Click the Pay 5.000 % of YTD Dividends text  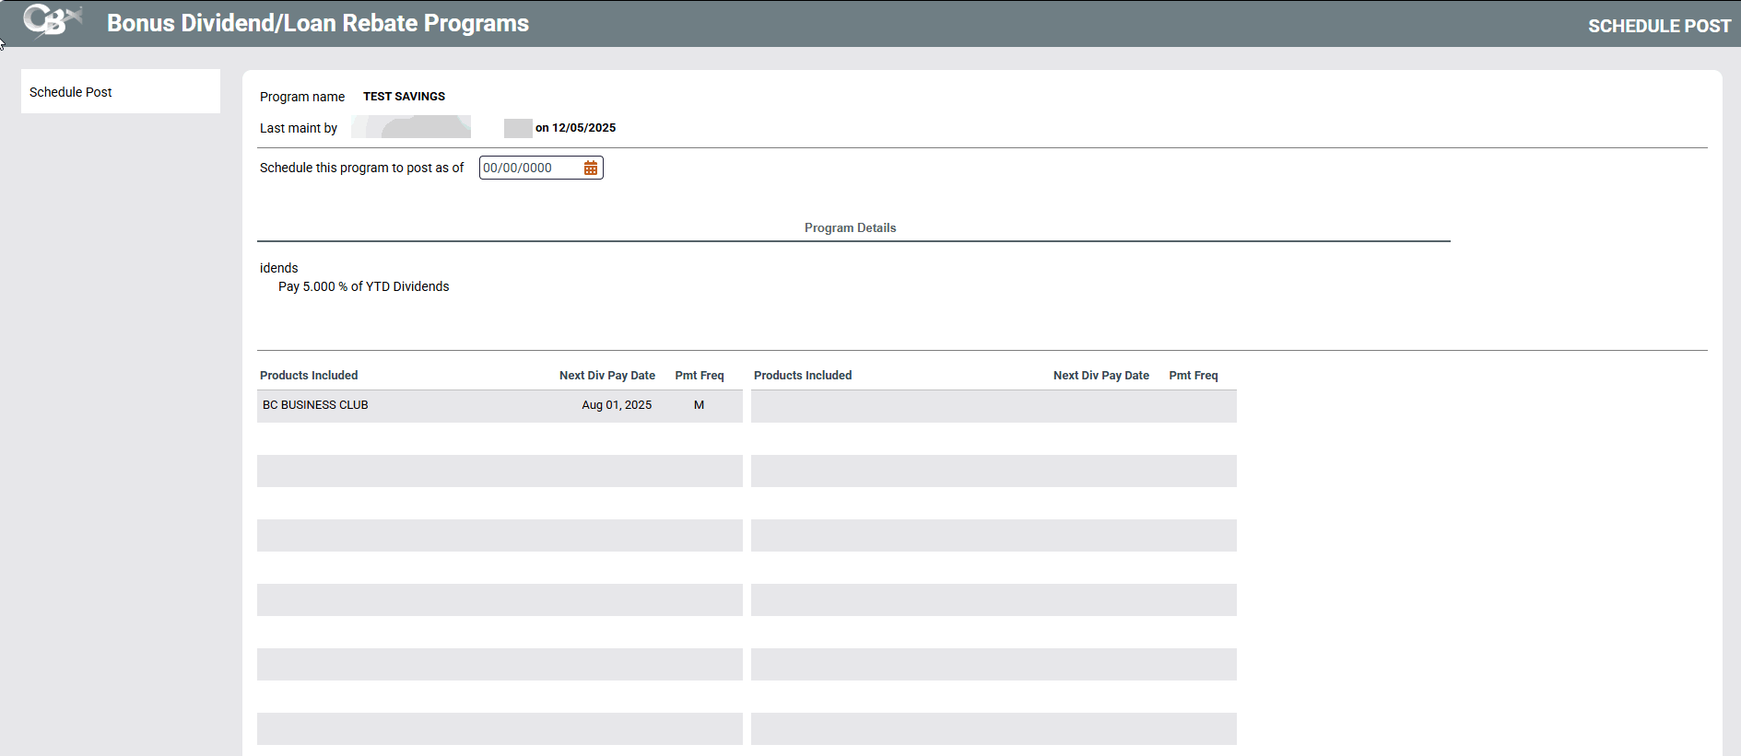point(364,286)
